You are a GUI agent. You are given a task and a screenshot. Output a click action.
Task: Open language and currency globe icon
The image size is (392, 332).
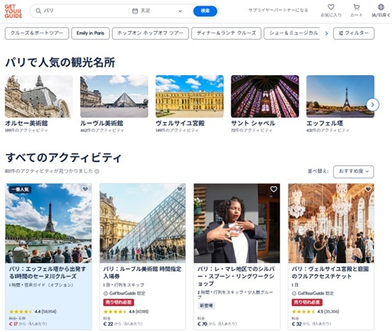(381, 7)
